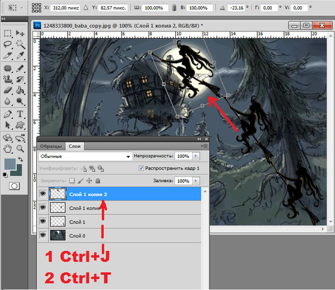Reset default foreground and background colors
Image resolution: width=335 pixels, height=290 pixels.
pyautogui.click(x=5, y=175)
